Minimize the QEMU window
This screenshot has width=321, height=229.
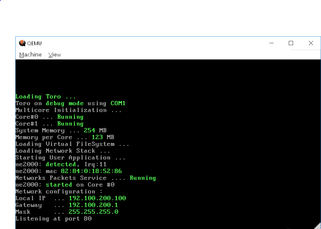point(272,43)
